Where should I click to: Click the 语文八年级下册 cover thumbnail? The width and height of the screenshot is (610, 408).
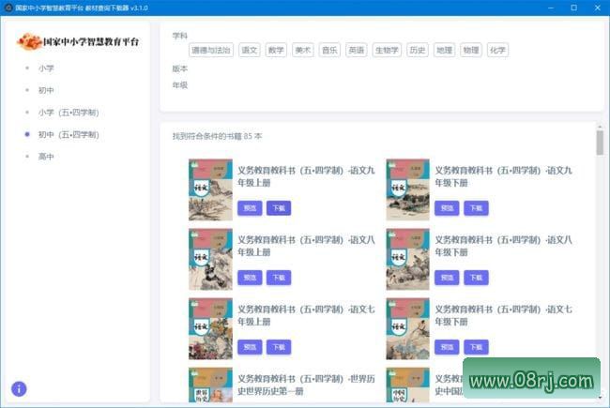click(x=407, y=260)
